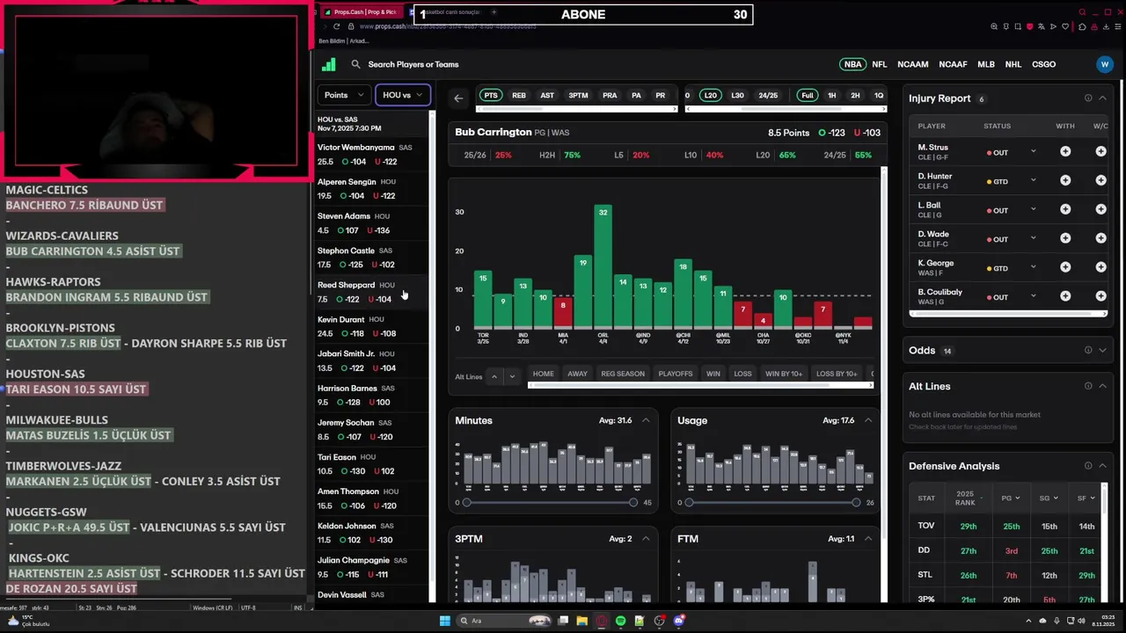Viewport: 1126px width, 633px height.
Task: Select PRA stat toggle
Action: coord(610,95)
